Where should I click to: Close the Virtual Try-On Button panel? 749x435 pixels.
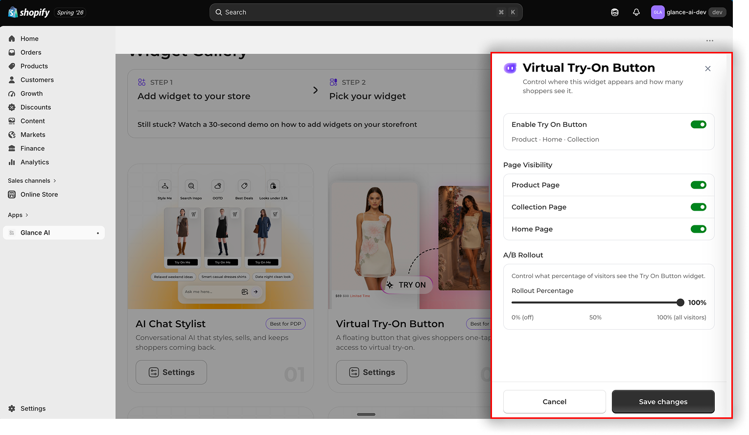(708, 69)
